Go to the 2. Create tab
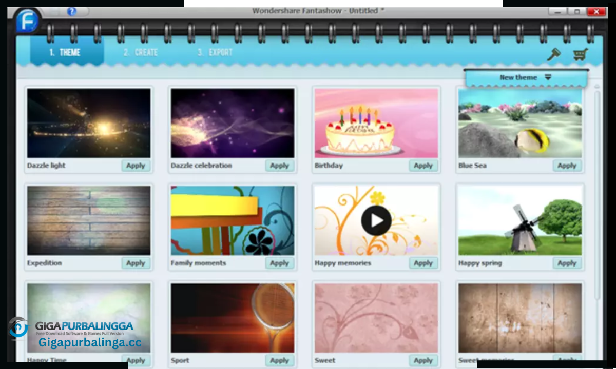The image size is (616, 369). click(x=140, y=52)
